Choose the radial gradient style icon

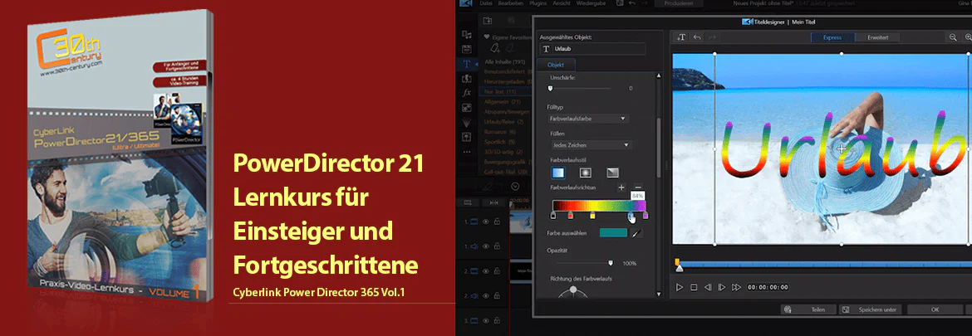(x=585, y=172)
